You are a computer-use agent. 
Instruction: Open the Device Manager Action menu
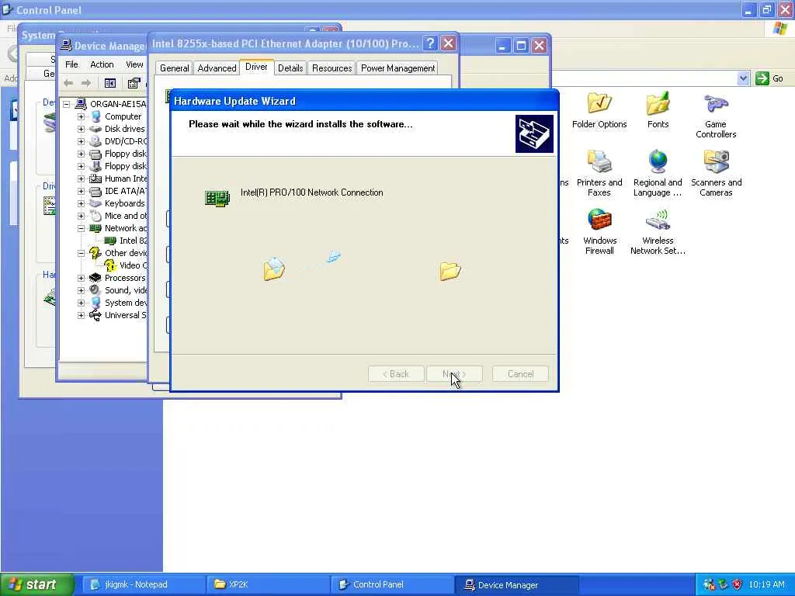tap(102, 64)
